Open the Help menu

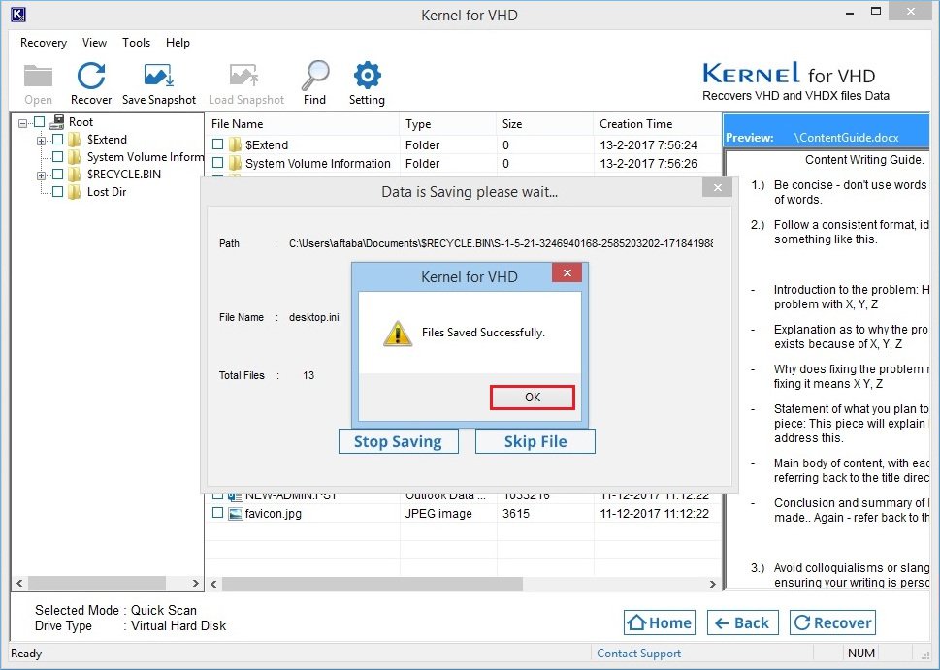[178, 43]
